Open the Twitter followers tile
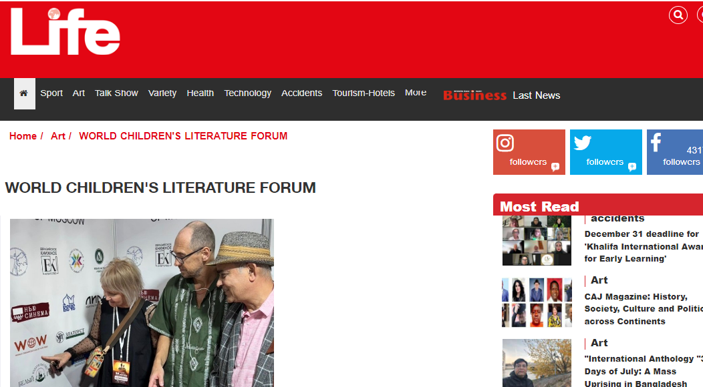703x387 pixels. point(605,152)
